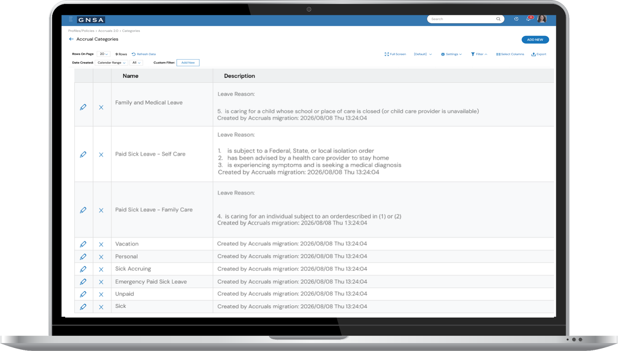The height and width of the screenshot is (351, 618).
Task: Click the search magnifier icon
Action: tap(498, 19)
